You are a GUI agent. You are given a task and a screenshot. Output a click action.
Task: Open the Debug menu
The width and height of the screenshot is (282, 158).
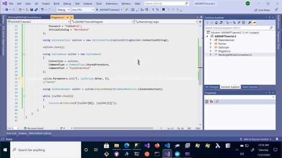(67, 4)
